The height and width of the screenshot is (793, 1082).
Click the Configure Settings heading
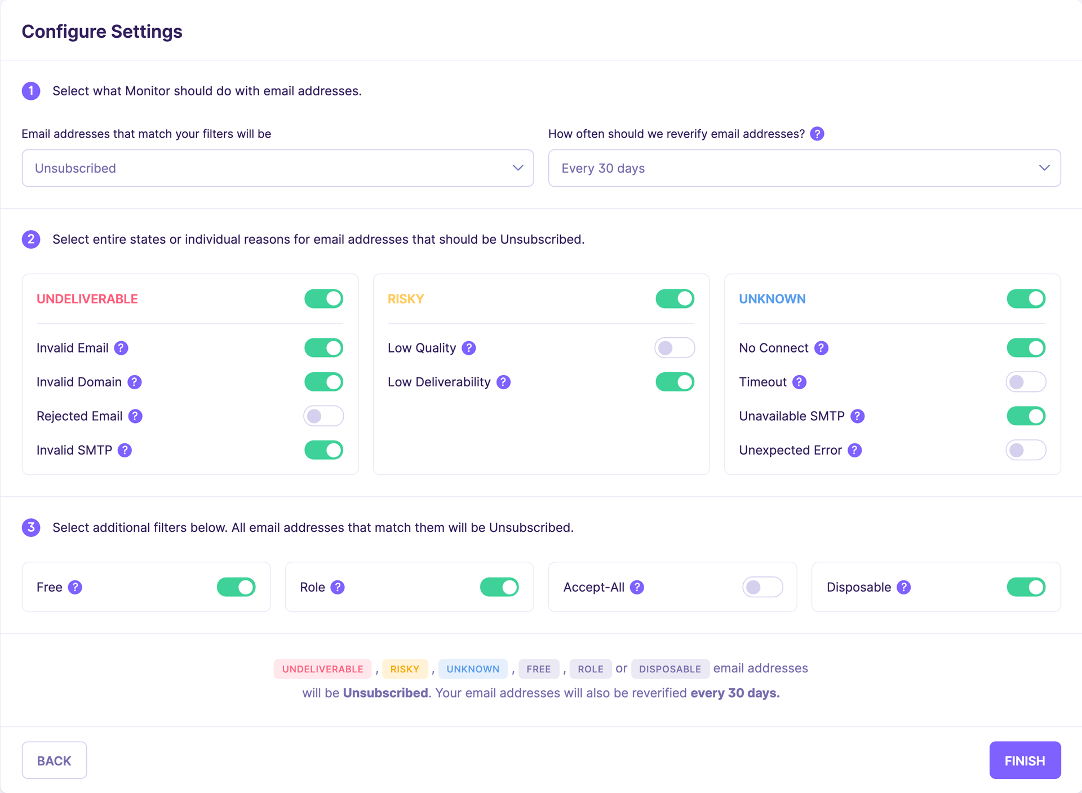pyautogui.click(x=102, y=32)
